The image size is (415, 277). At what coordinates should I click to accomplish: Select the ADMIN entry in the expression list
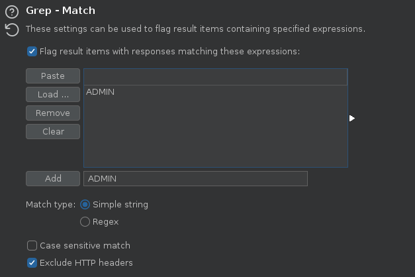pyautogui.click(x=215, y=92)
